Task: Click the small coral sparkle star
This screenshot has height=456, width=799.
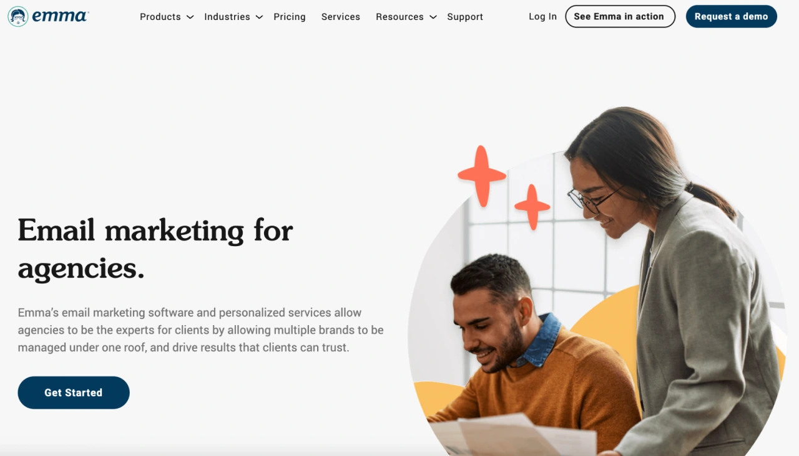Action: 532,207
